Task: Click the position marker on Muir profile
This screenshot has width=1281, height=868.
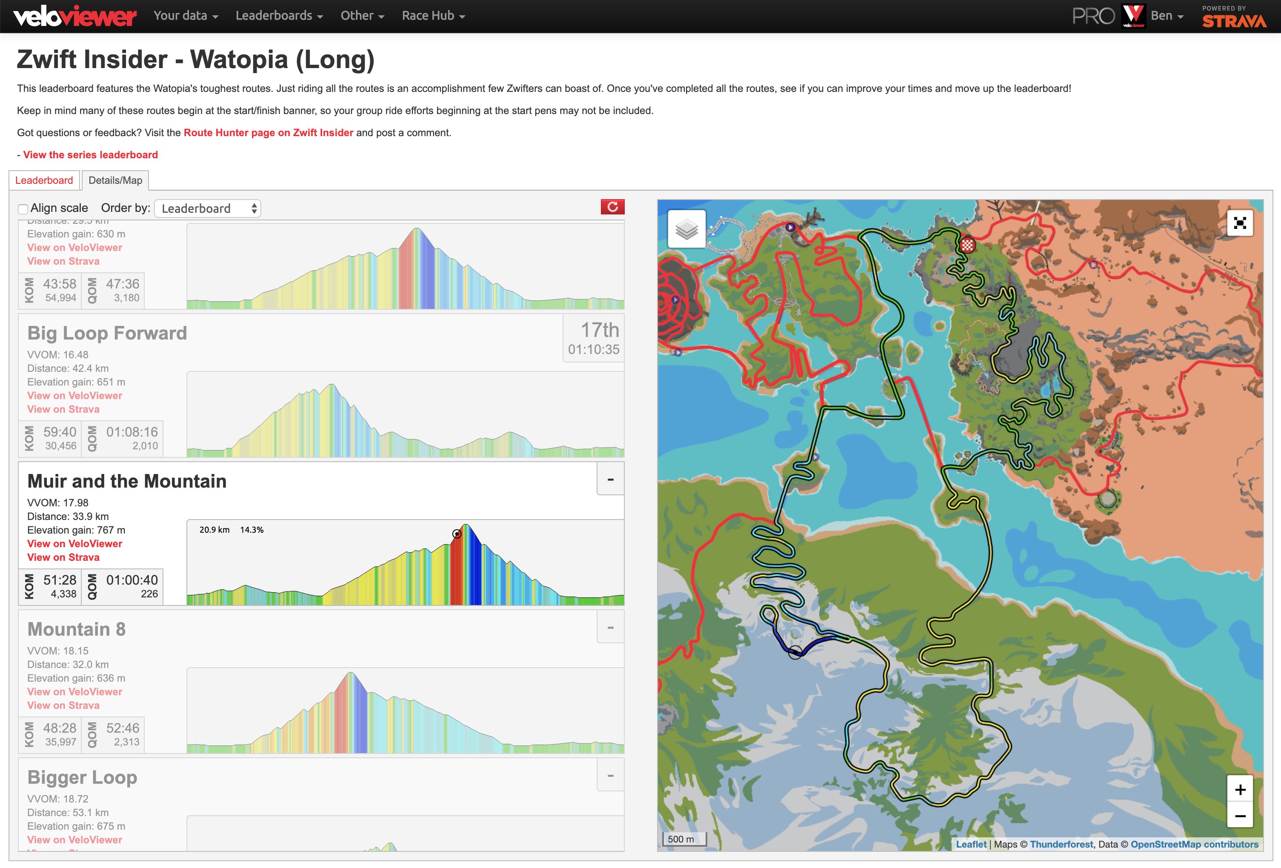Action: [457, 534]
